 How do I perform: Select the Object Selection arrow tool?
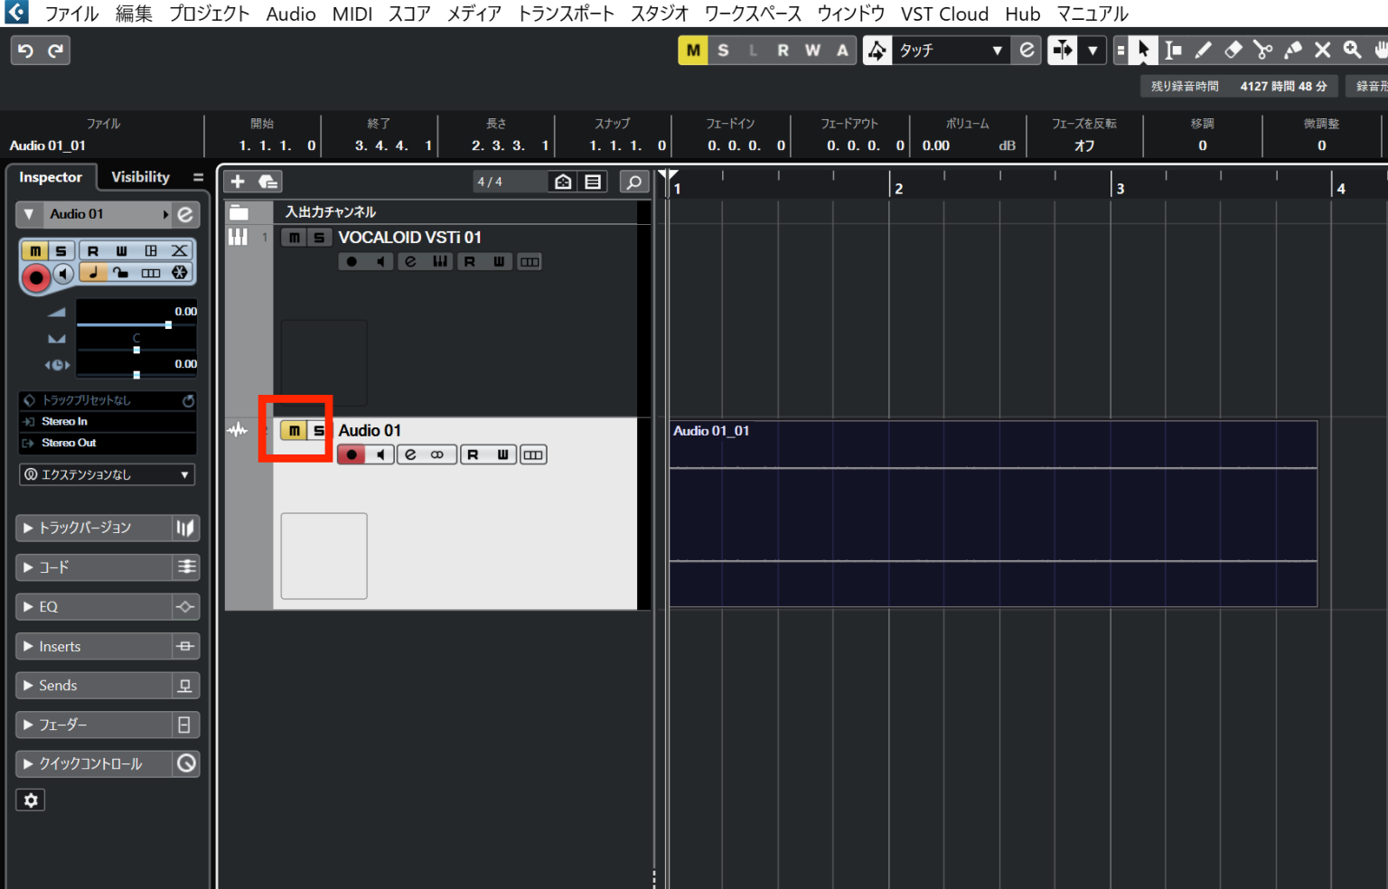coord(1143,50)
